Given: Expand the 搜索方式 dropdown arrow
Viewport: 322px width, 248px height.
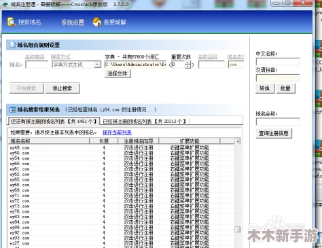Looking at the screenshot, I should coord(97,65).
